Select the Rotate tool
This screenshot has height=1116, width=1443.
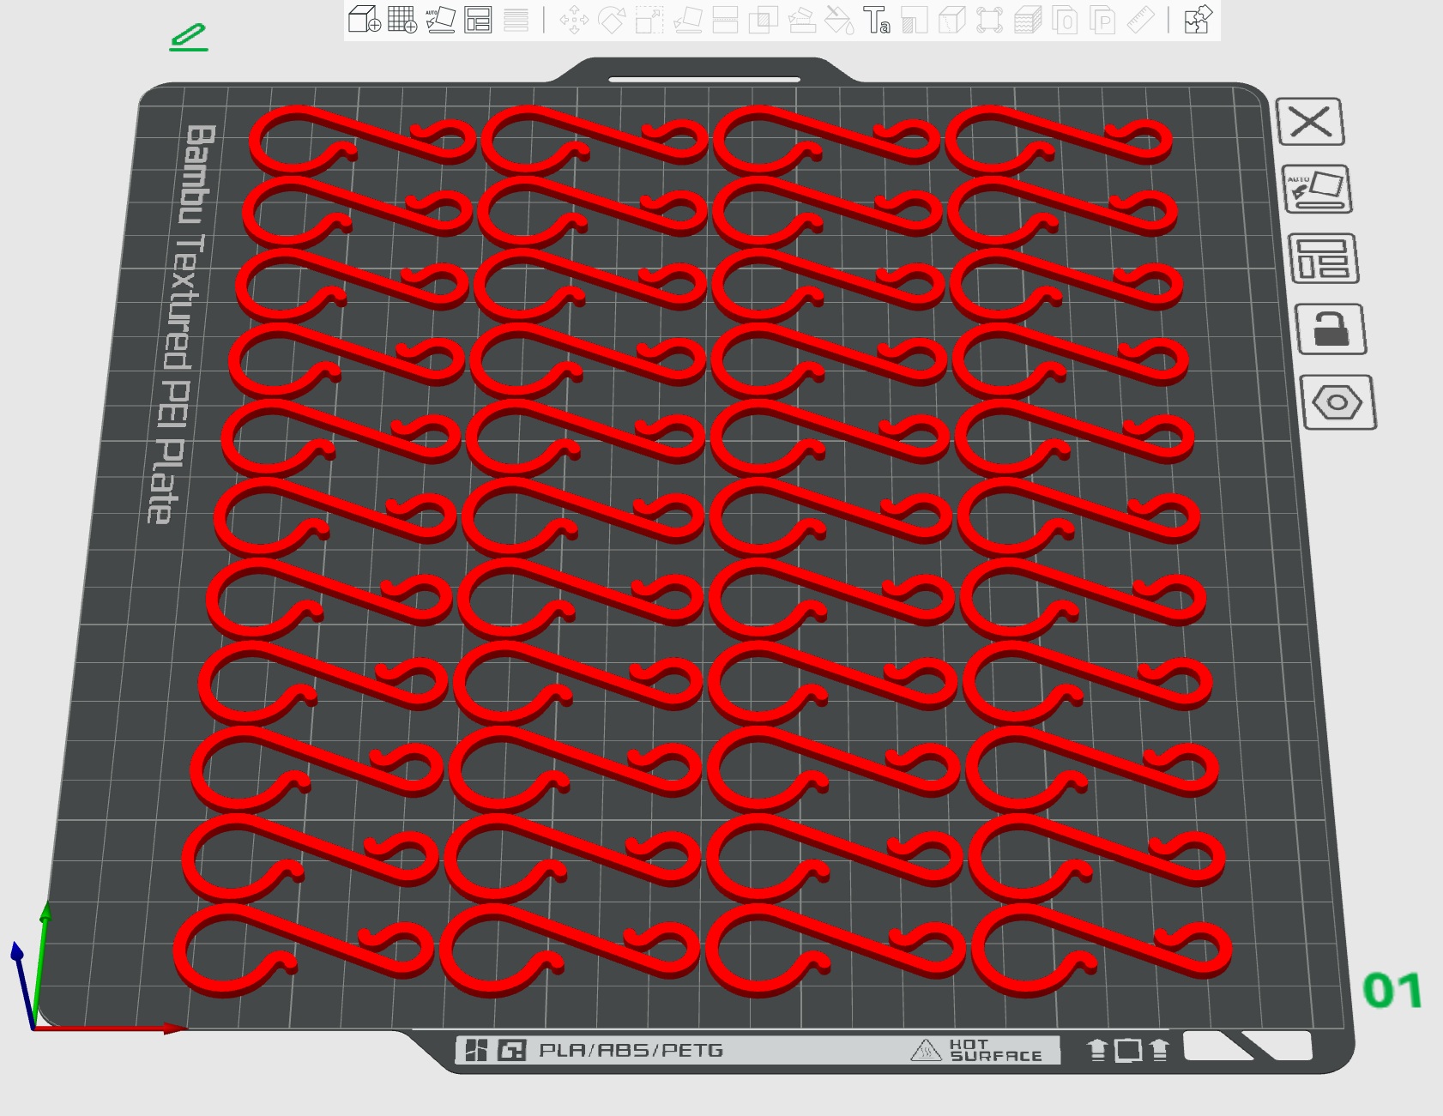pyautogui.click(x=612, y=19)
